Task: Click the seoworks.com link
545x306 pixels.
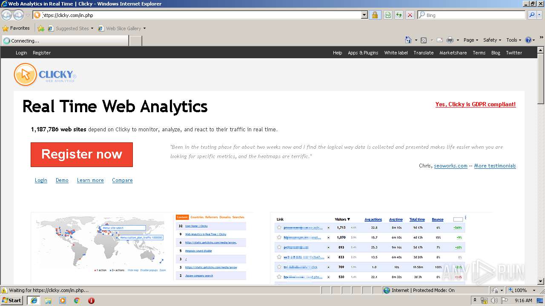Action: click(450, 166)
